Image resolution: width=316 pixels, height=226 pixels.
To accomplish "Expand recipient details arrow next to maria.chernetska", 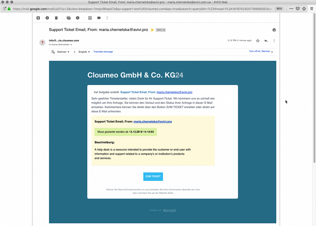I will tap(71, 45).
